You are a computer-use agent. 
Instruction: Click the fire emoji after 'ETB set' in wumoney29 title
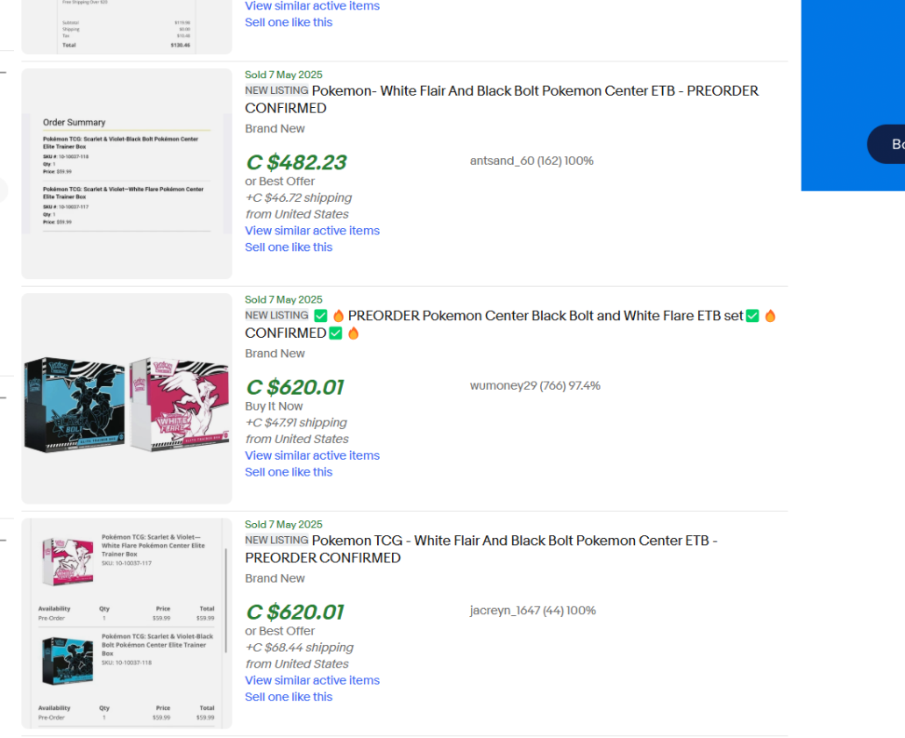[x=770, y=316]
